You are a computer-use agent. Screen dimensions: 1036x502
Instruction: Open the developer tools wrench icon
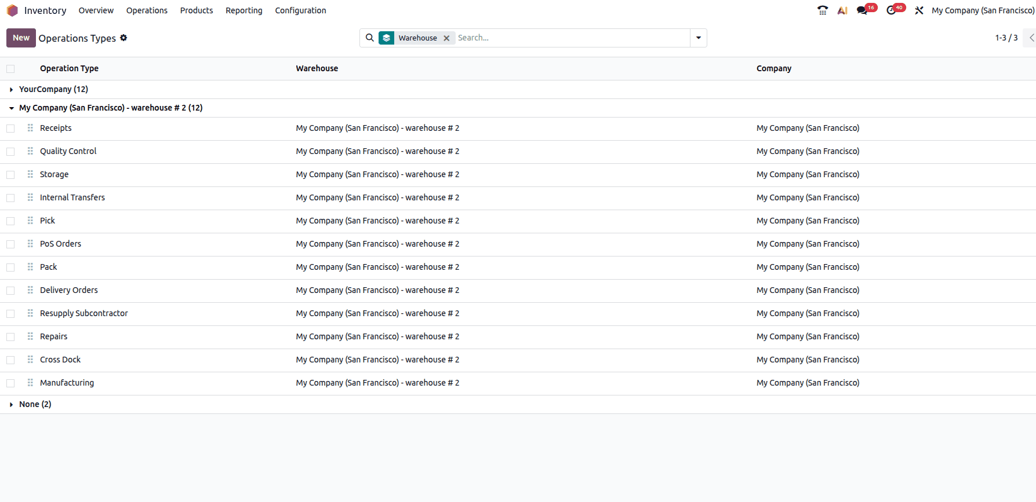coord(919,10)
